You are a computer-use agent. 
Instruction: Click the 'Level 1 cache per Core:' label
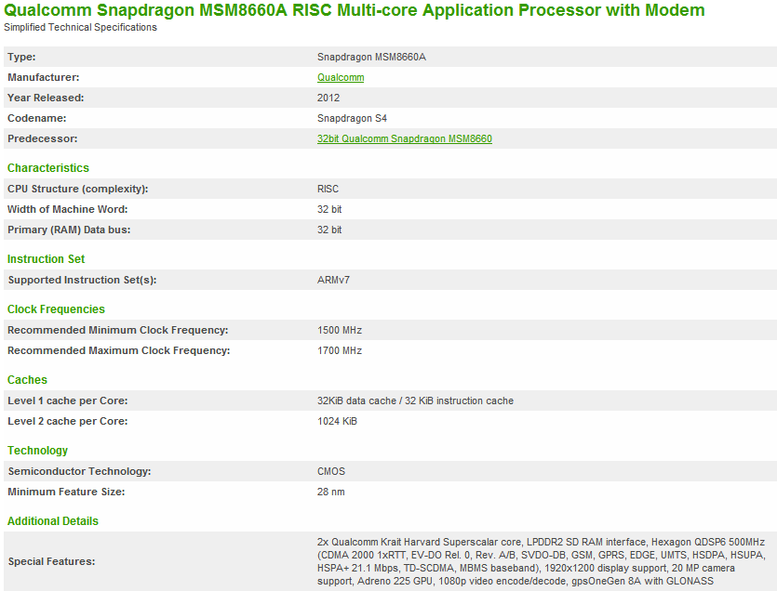pyautogui.click(x=67, y=401)
